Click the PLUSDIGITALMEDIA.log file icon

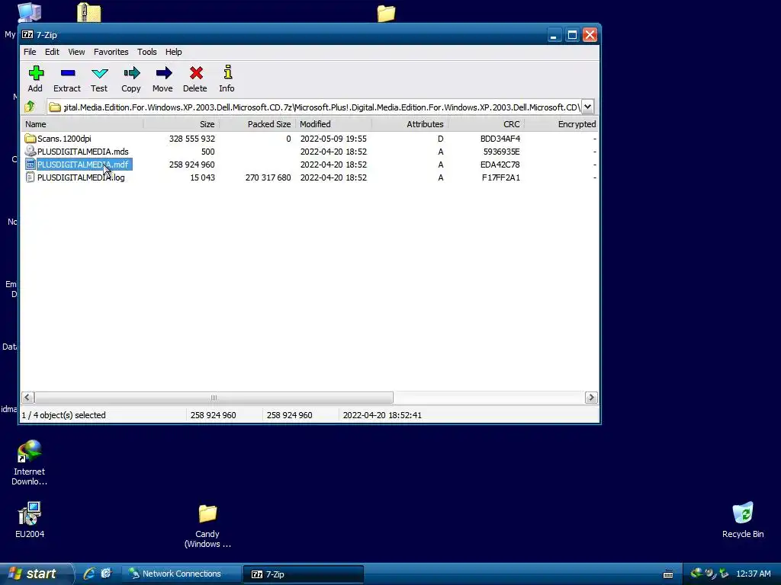[x=30, y=177]
